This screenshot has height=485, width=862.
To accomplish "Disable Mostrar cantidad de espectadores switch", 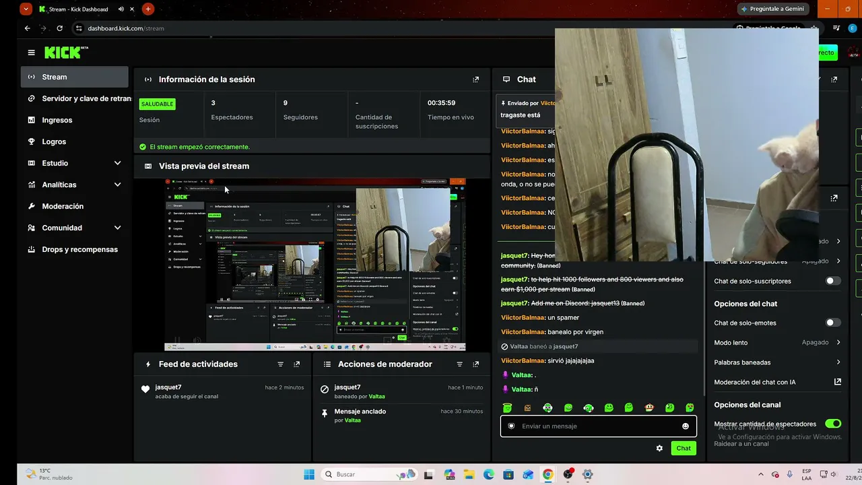I will (x=833, y=424).
